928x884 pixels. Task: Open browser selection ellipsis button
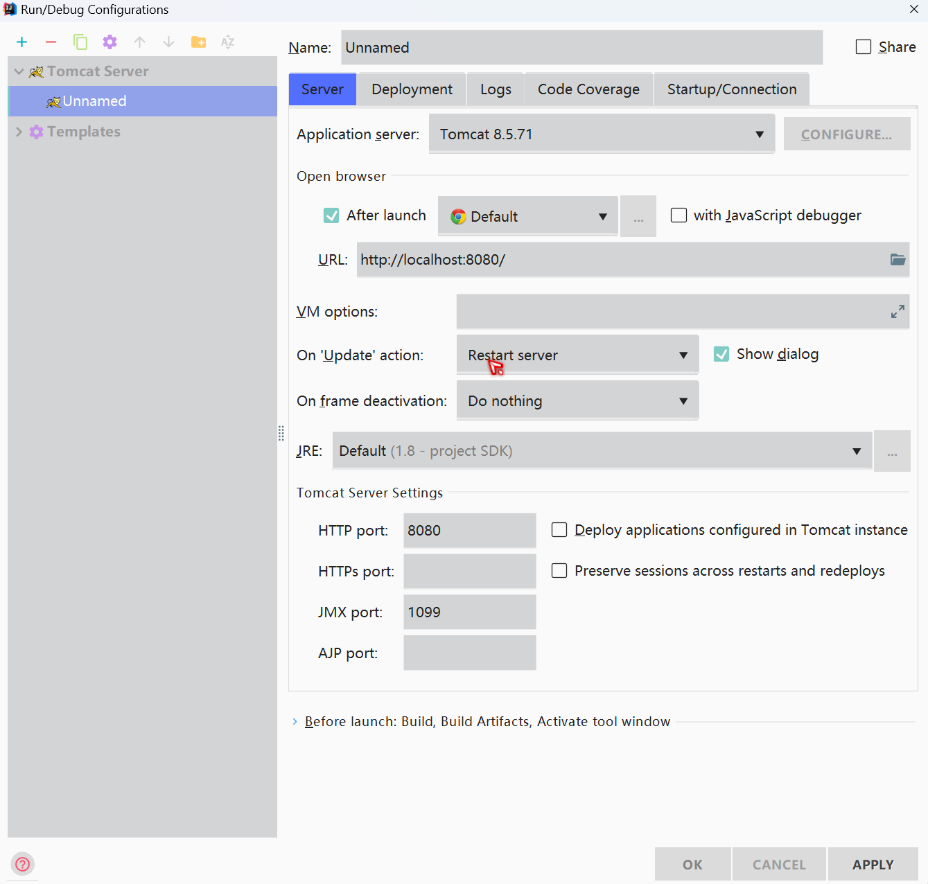point(638,216)
